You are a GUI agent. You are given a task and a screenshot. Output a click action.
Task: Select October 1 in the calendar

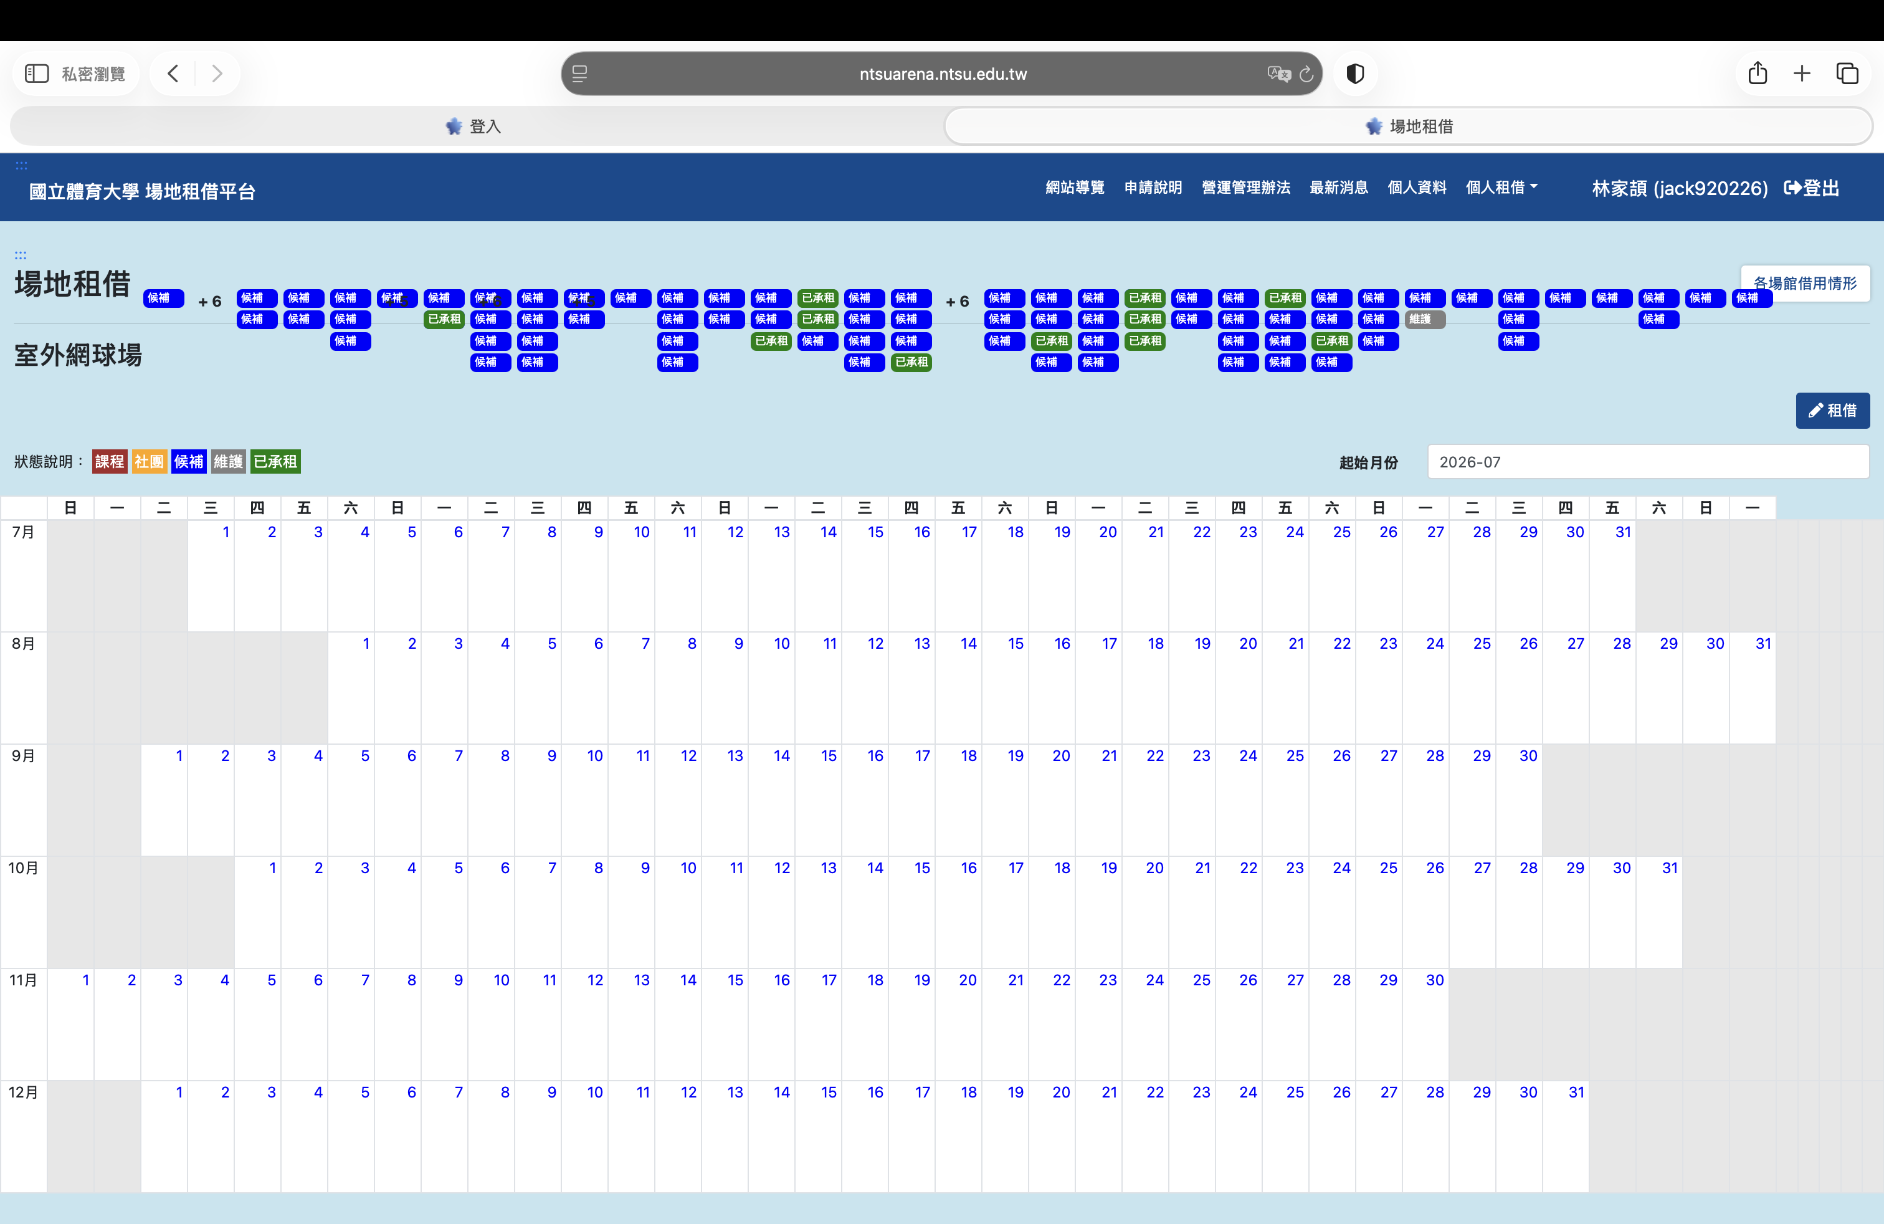point(272,868)
